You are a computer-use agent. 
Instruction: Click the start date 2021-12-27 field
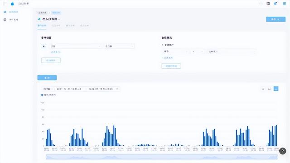point(69,89)
